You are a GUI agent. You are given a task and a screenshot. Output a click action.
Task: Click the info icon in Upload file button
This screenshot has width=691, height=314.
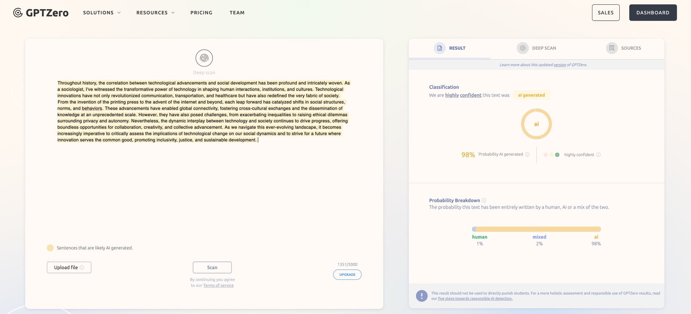point(82,267)
